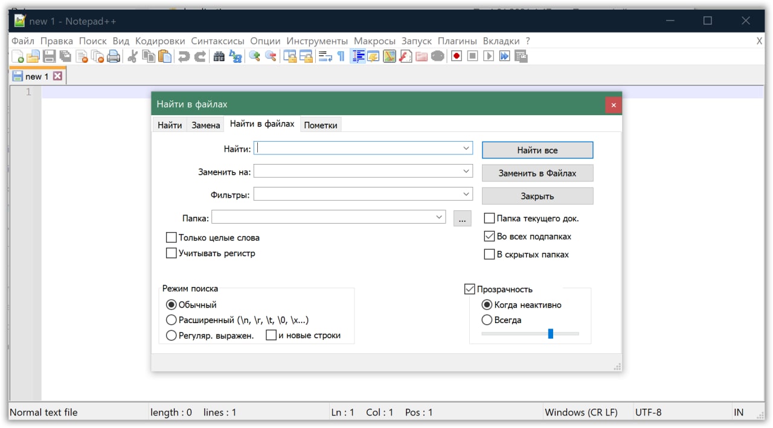Open the Макросы menu
The image size is (773, 428).
click(x=374, y=41)
